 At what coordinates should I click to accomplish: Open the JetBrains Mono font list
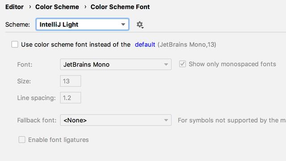[x=116, y=64]
